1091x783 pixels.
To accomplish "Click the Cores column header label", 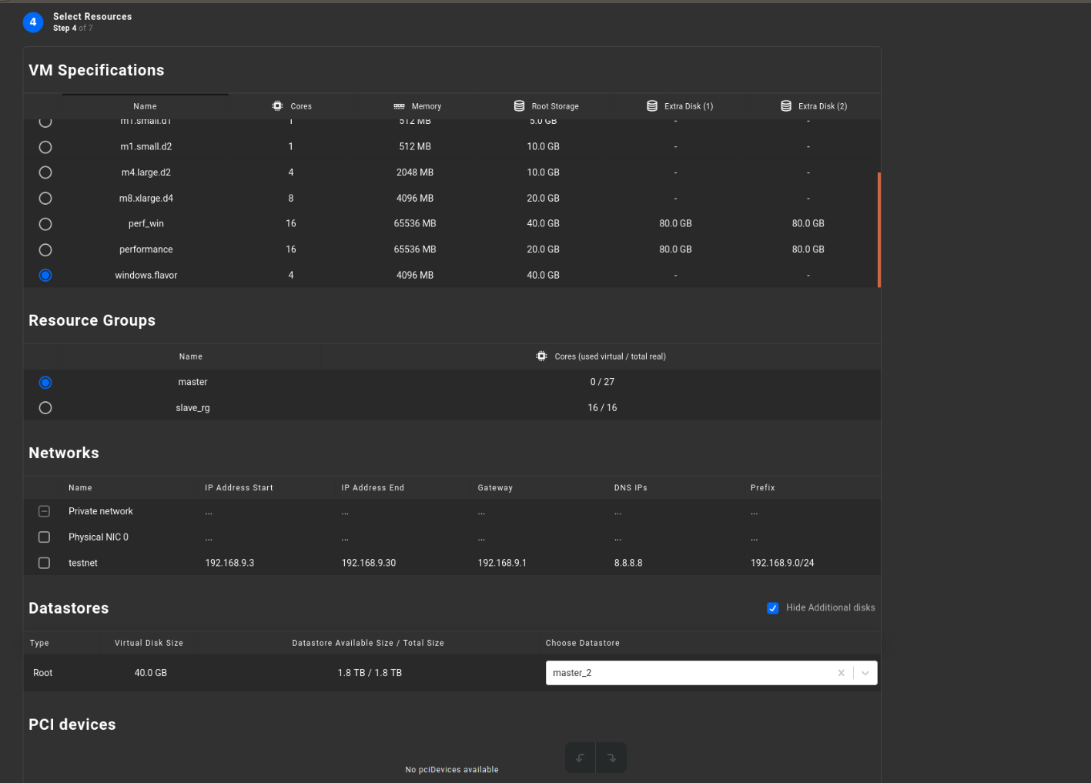I will 301,106.
